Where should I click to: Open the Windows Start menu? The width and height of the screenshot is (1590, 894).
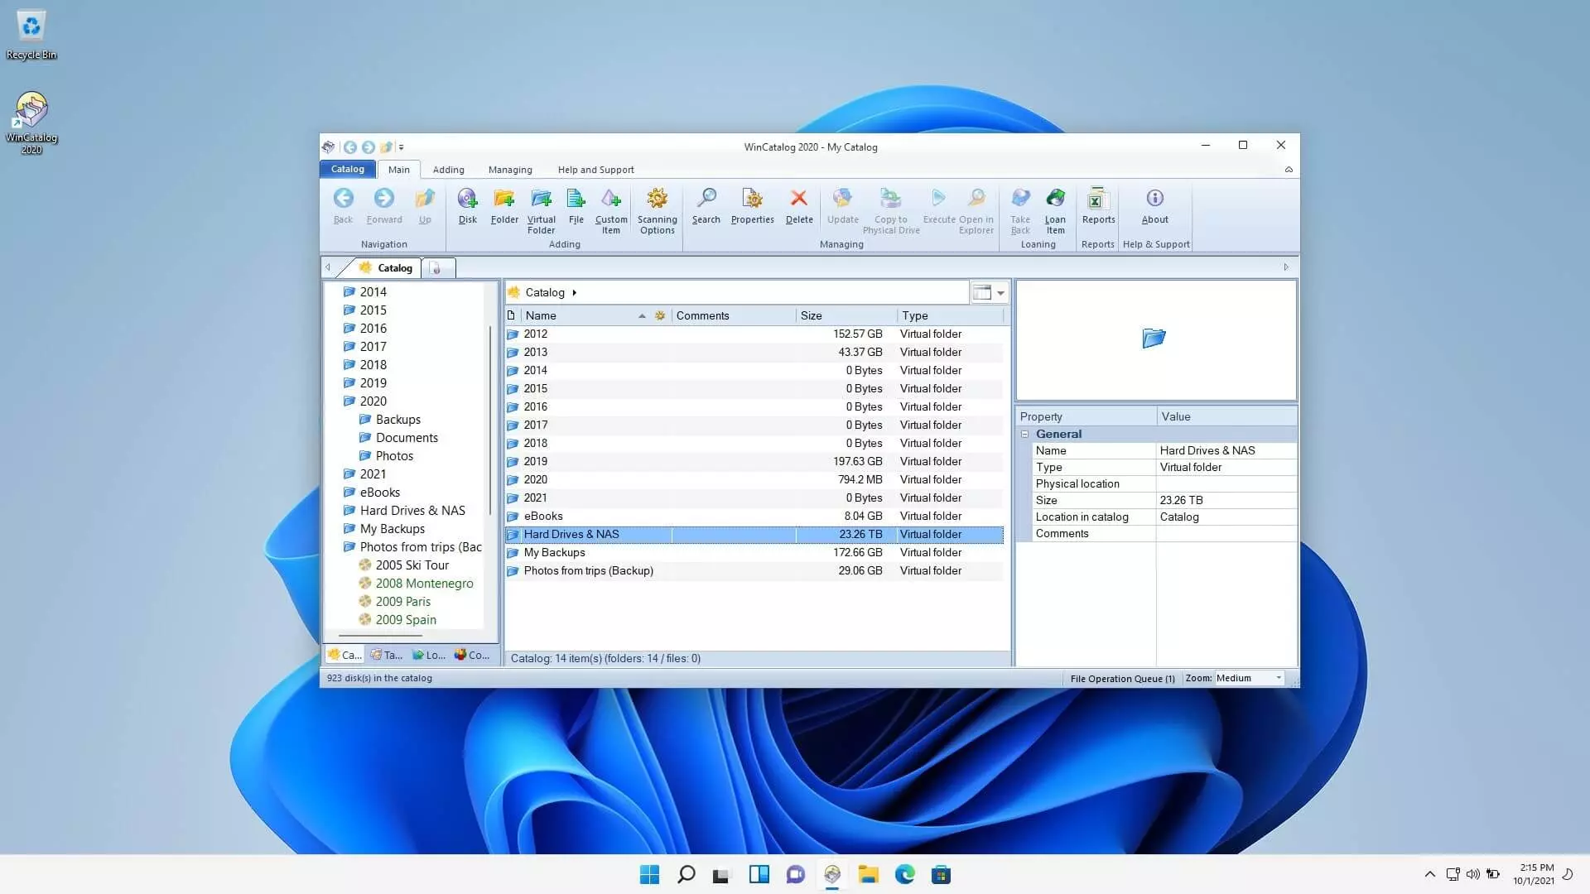tap(649, 874)
